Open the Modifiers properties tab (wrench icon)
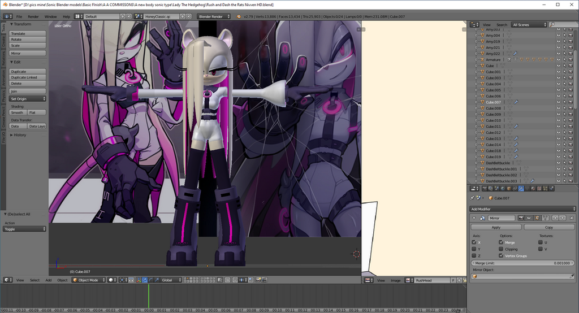The image size is (579, 313). point(521,188)
